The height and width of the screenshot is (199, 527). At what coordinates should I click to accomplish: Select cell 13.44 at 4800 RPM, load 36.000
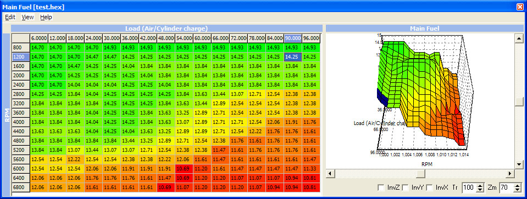[130, 140]
